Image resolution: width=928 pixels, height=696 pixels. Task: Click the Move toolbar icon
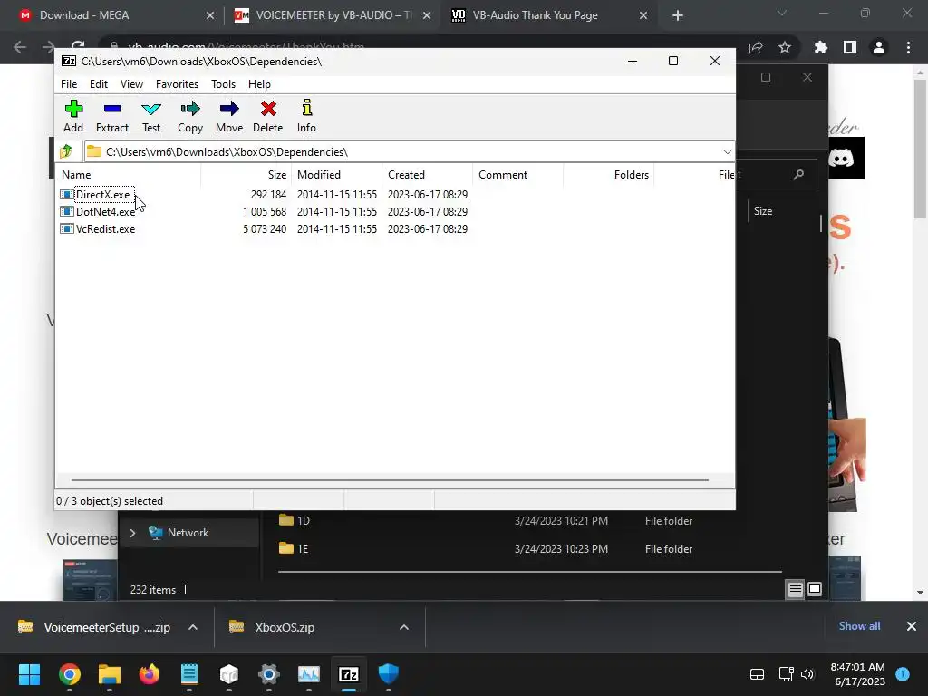click(229, 116)
